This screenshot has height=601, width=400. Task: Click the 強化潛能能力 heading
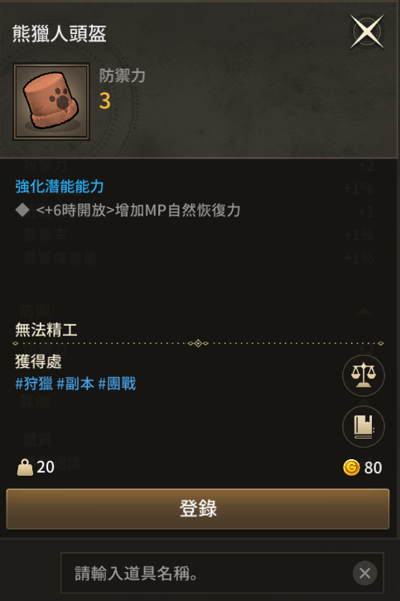click(x=60, y=187)
